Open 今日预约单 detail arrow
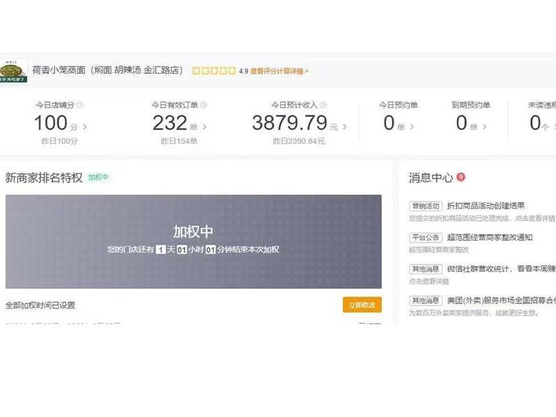 411,126
